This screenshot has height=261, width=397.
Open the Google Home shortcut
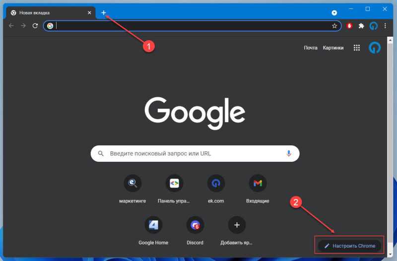point(153,230)
